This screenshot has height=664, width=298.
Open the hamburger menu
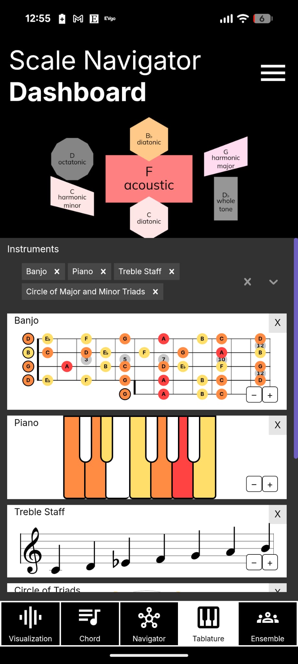pos(273,72)
